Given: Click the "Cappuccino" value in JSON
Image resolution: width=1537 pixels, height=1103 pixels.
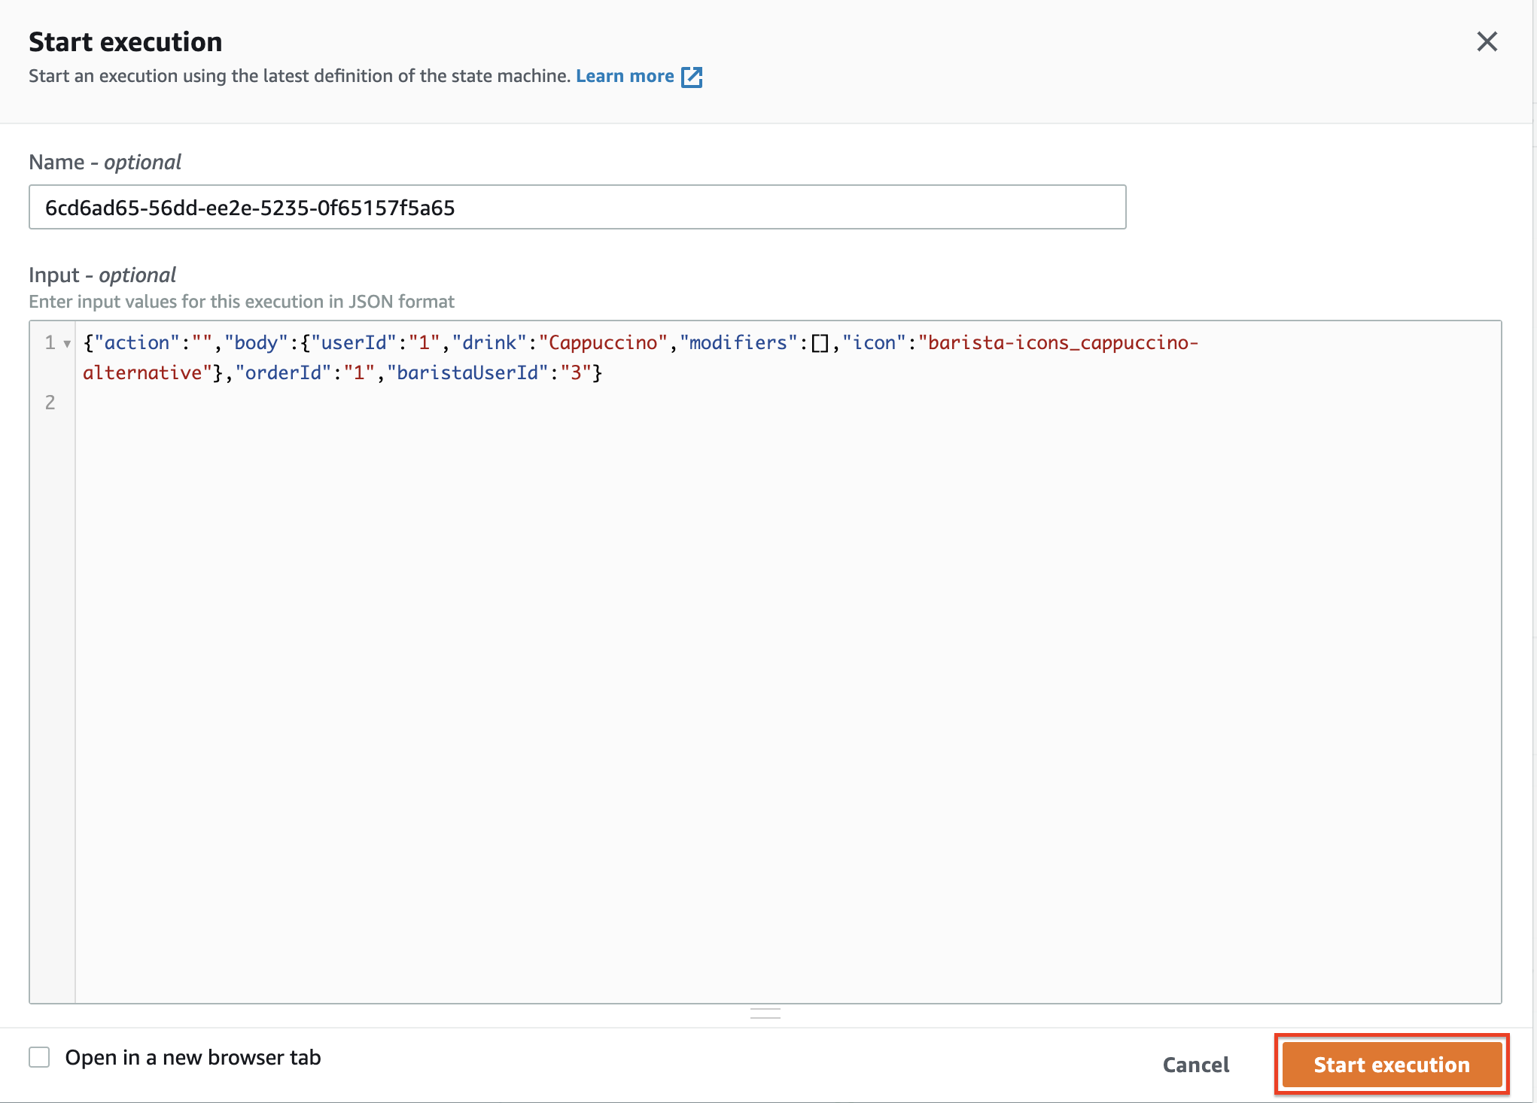Looking at the screenshot, I should (603, 342).
